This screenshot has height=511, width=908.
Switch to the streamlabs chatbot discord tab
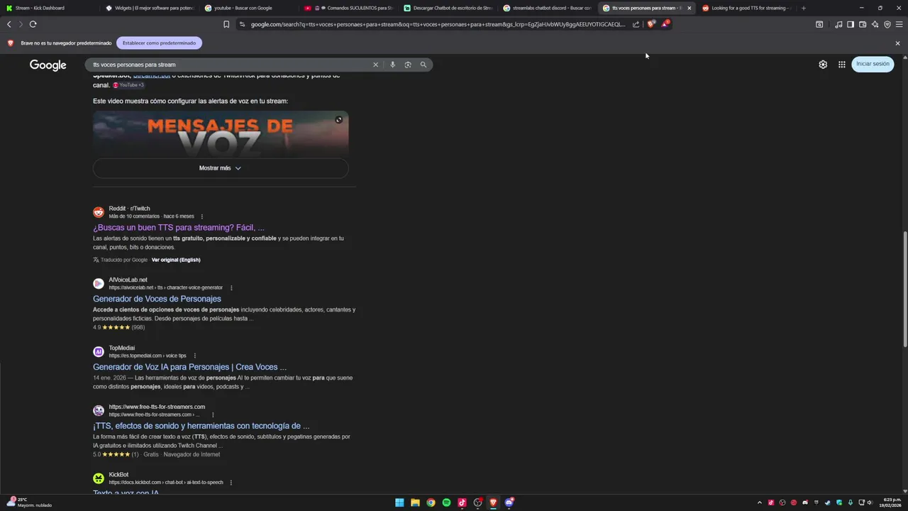click(546, 8)
